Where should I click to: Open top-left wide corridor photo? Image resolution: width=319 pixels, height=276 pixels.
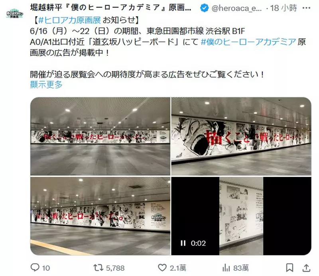click(x=100, y=136)
